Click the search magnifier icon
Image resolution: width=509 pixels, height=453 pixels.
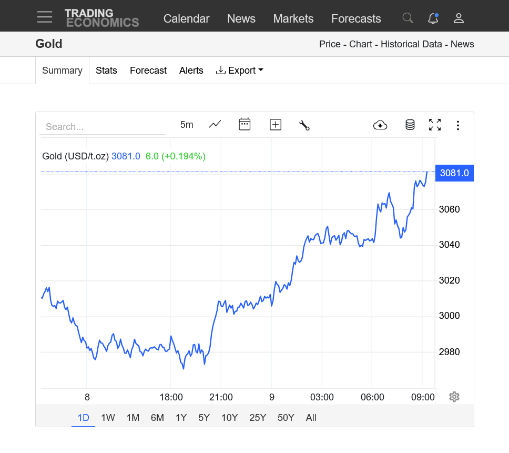(x=408, y=18)
